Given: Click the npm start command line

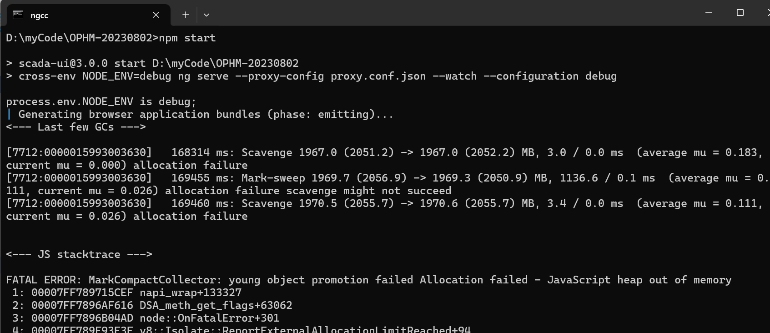Looking at the screenshot, I should click(111, 38).
